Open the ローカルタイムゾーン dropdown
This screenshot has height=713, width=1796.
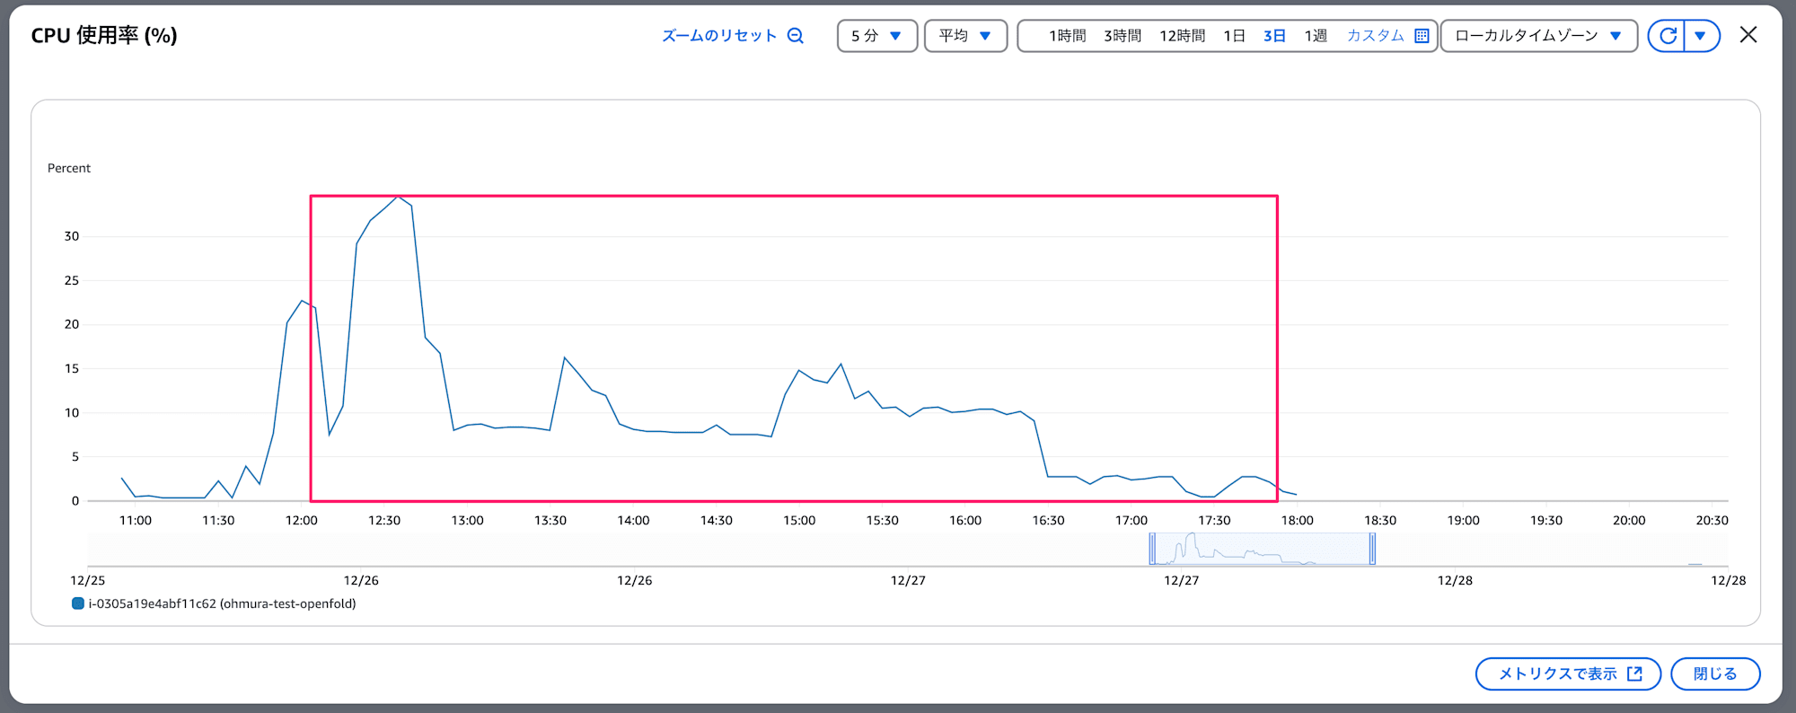point(1539,36)
